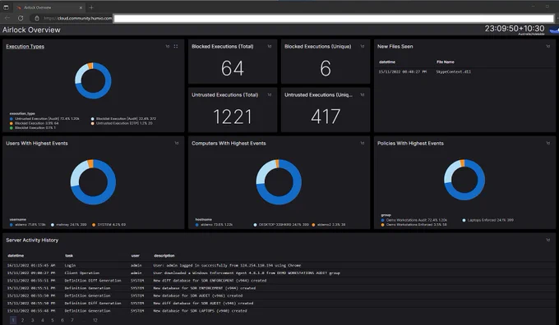Click the browser back arrow
The width and height of the screenshot is (559, 325).
click(7, 18)
